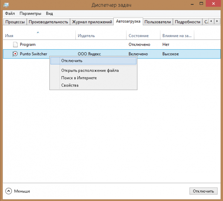Open the Файл menu

tap(10, 13)
